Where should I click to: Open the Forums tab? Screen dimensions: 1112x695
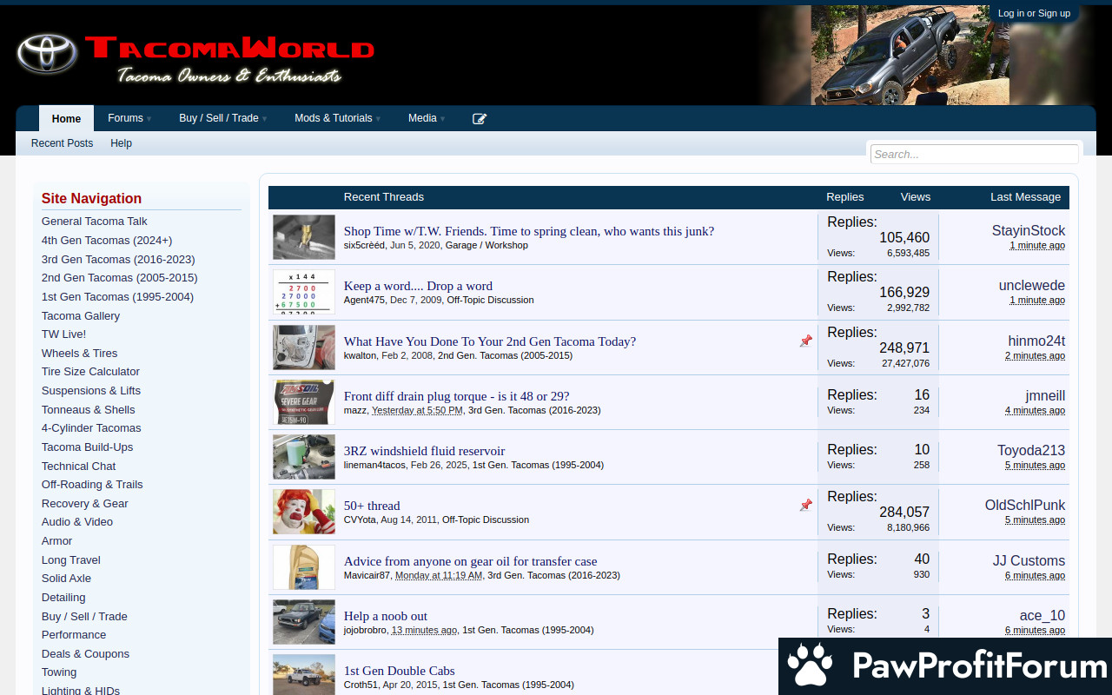coord(125,118)
